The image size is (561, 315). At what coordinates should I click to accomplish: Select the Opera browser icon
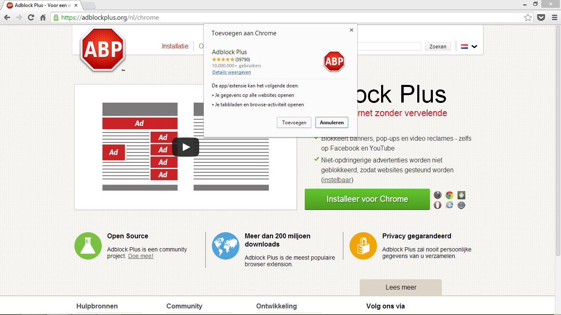tap(438, 205)
